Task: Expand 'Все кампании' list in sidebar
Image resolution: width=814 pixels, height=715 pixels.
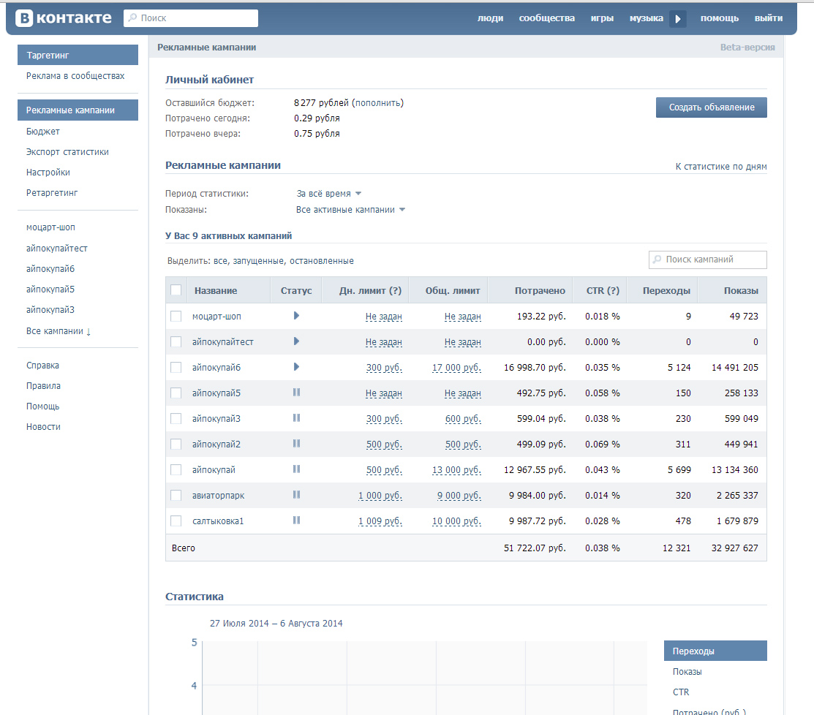Action: point(59,331)
